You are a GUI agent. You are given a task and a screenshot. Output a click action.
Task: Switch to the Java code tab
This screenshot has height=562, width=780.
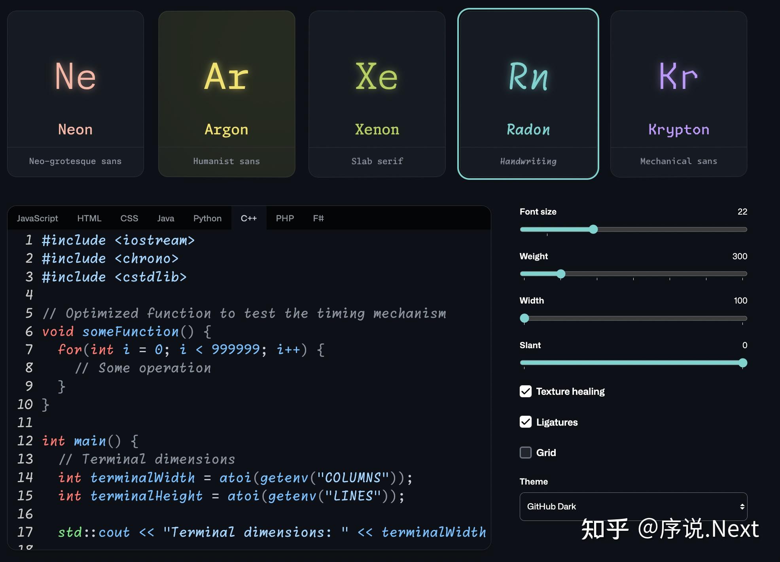(x=165, y=218)
